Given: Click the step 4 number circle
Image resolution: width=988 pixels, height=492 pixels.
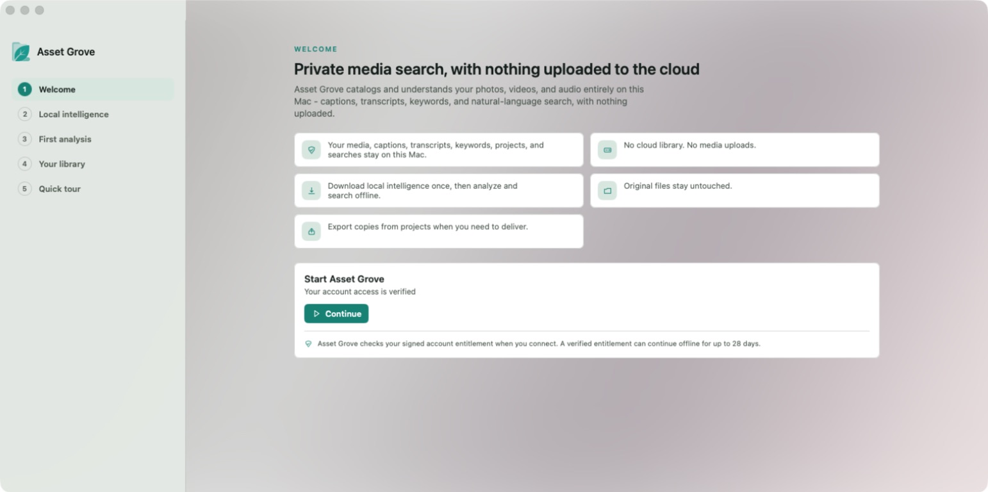Looking at the screenshot, I should pyautogui.click(x=24, y=164).
